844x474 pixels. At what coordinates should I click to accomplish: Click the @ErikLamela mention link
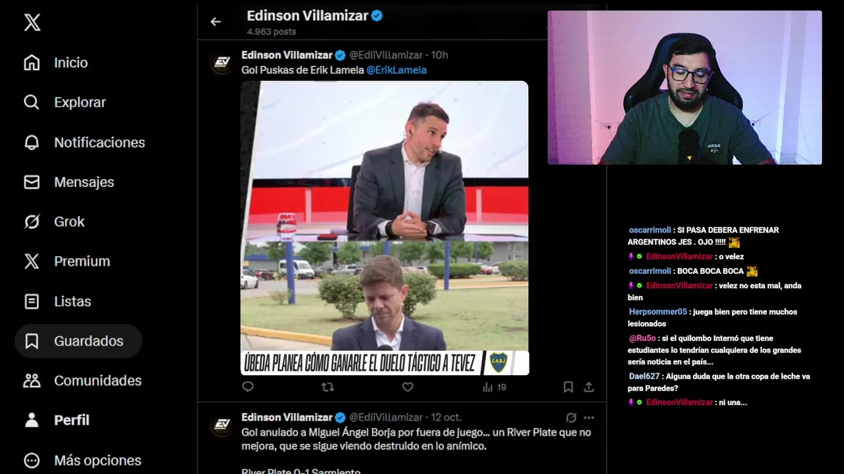coord(396,70)
